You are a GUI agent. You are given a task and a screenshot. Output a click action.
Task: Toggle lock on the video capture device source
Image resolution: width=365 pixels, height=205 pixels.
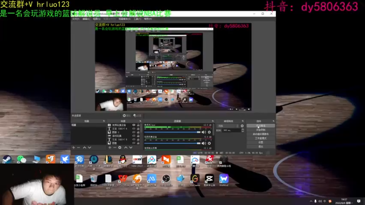(138, 125)
